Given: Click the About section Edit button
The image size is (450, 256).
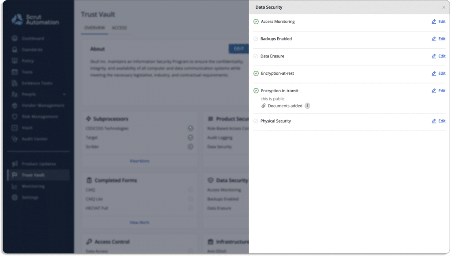Looking at the screenshot, I should pos(239,49).
